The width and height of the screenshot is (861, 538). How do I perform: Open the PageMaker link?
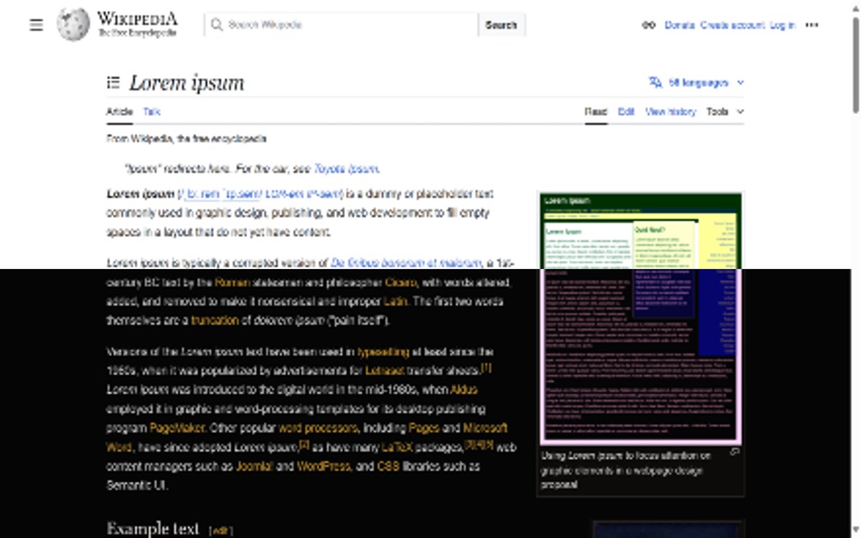pos(177,428)
